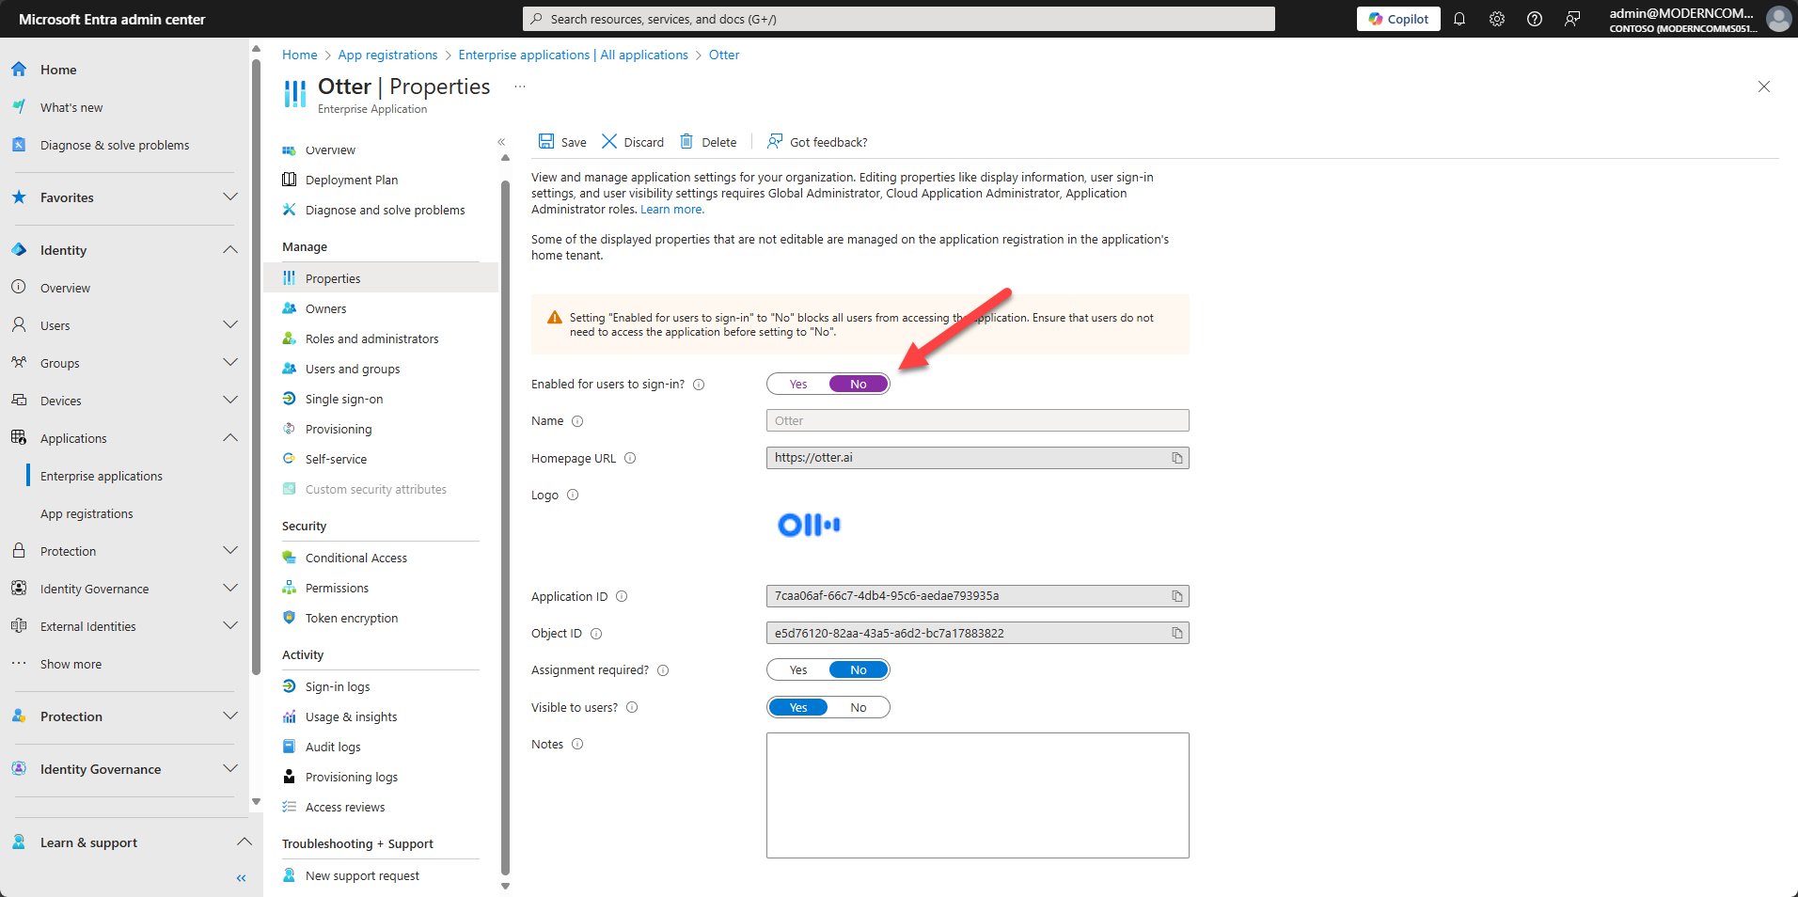Screen dimensions: 1798x897
Task: Open Token encryption settings
Action: pyautogui.click(x=352, y=617)
